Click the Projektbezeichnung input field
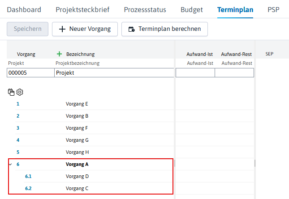Image resolution: width=289 pixels, height=199 pixels. [114, 72]
